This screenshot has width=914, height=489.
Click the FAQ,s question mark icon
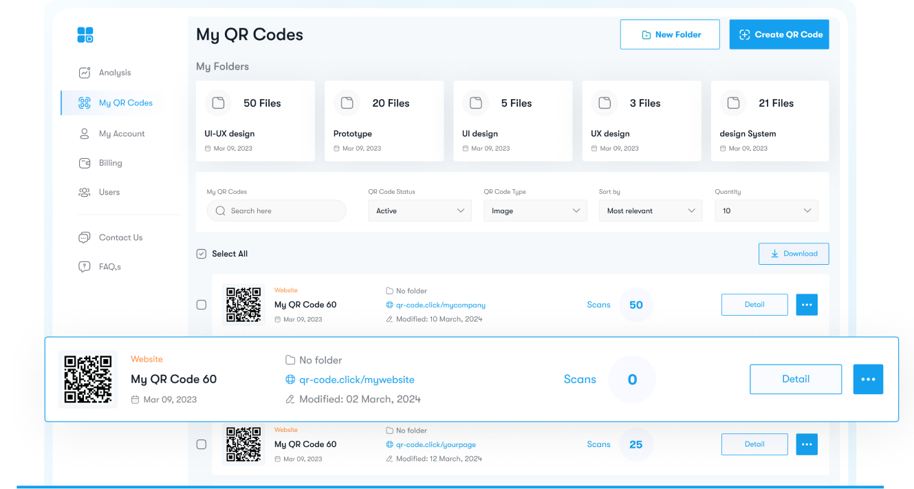pos(85,267)
